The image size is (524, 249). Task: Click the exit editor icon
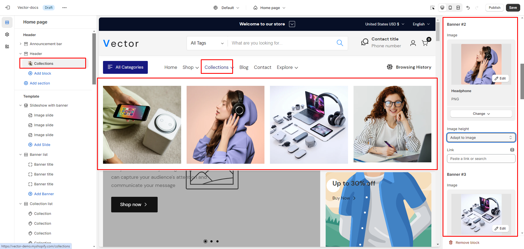click(8, 8)
